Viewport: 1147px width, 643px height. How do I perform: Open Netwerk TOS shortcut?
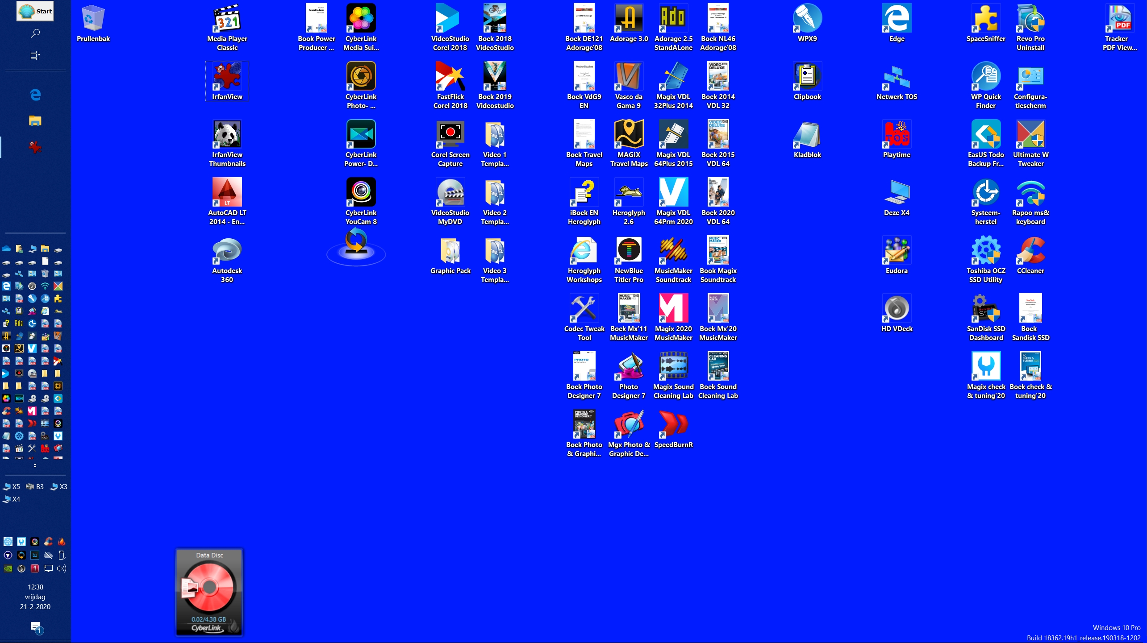[x=897, y=82]
